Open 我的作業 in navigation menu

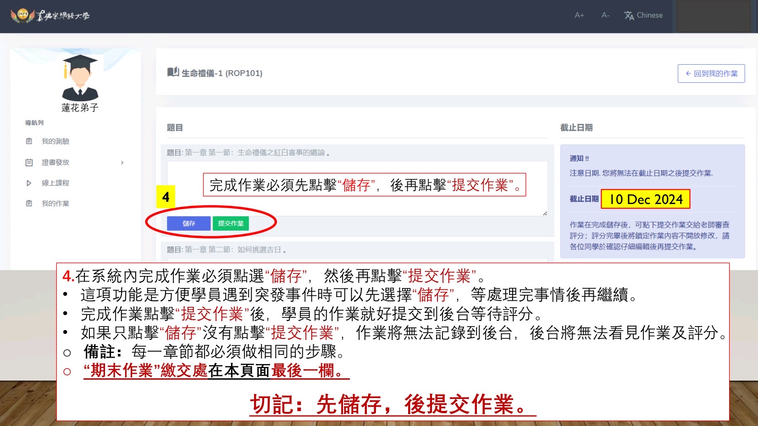coord(55,203)
